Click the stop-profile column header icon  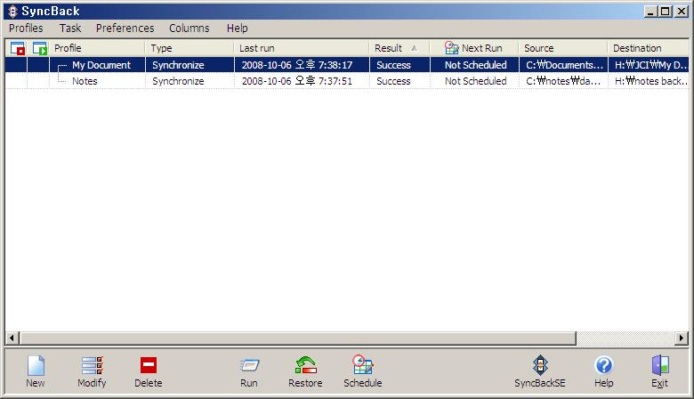click(18, 48)
